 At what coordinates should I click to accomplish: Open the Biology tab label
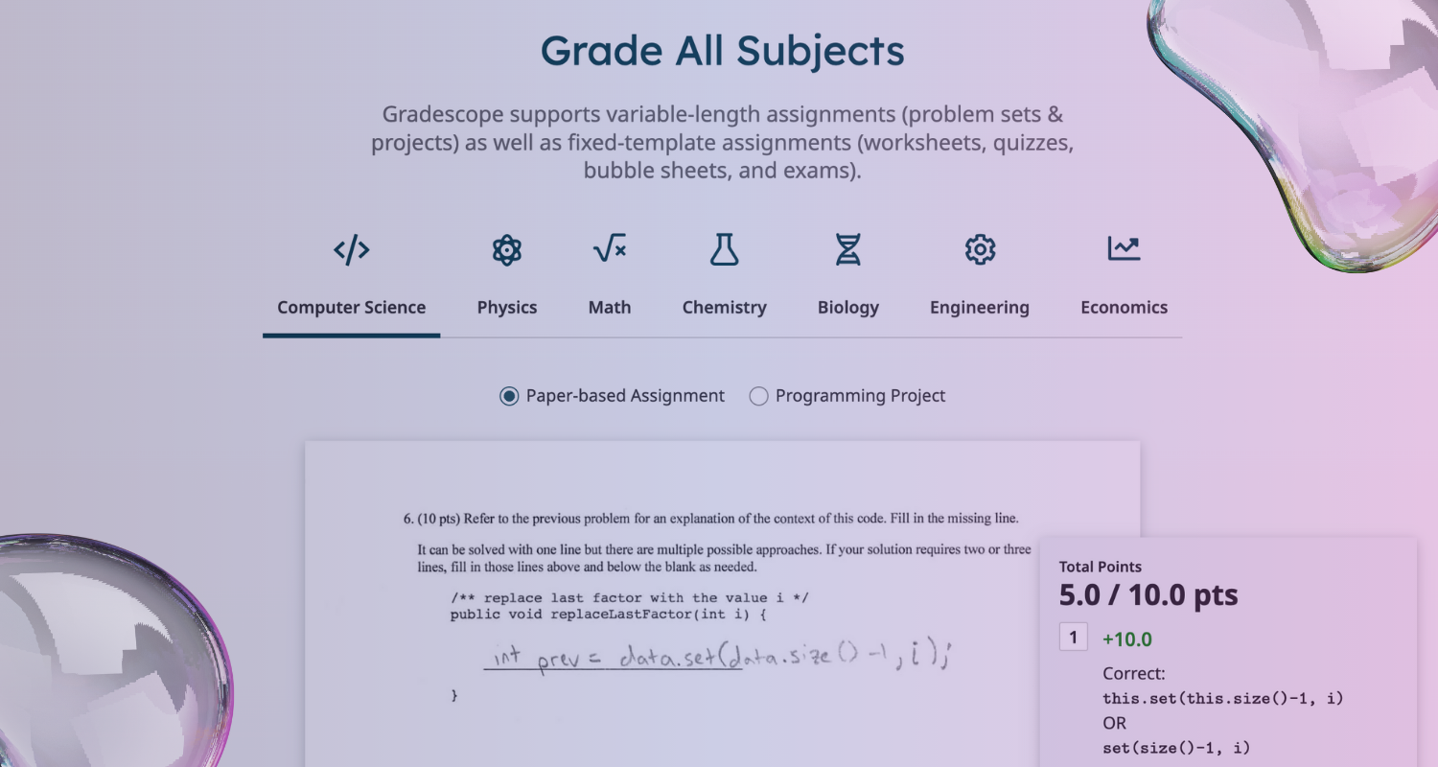[x=847, y=308]
